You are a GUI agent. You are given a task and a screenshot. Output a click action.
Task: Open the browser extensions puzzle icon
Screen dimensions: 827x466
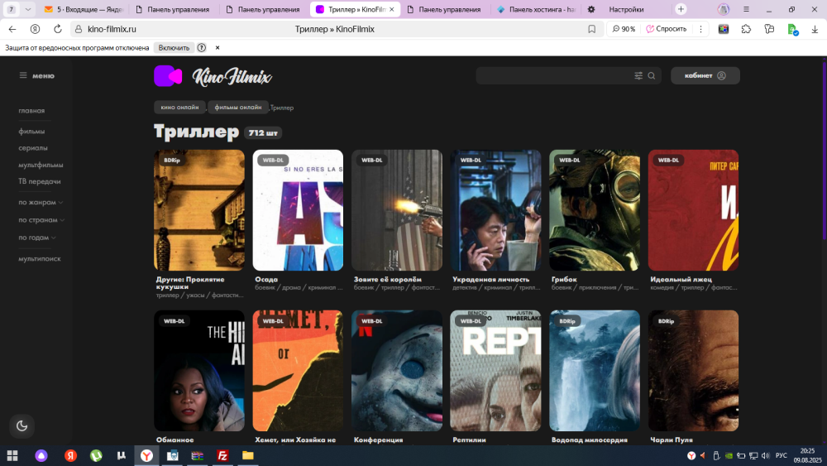(x=747, y=29)
